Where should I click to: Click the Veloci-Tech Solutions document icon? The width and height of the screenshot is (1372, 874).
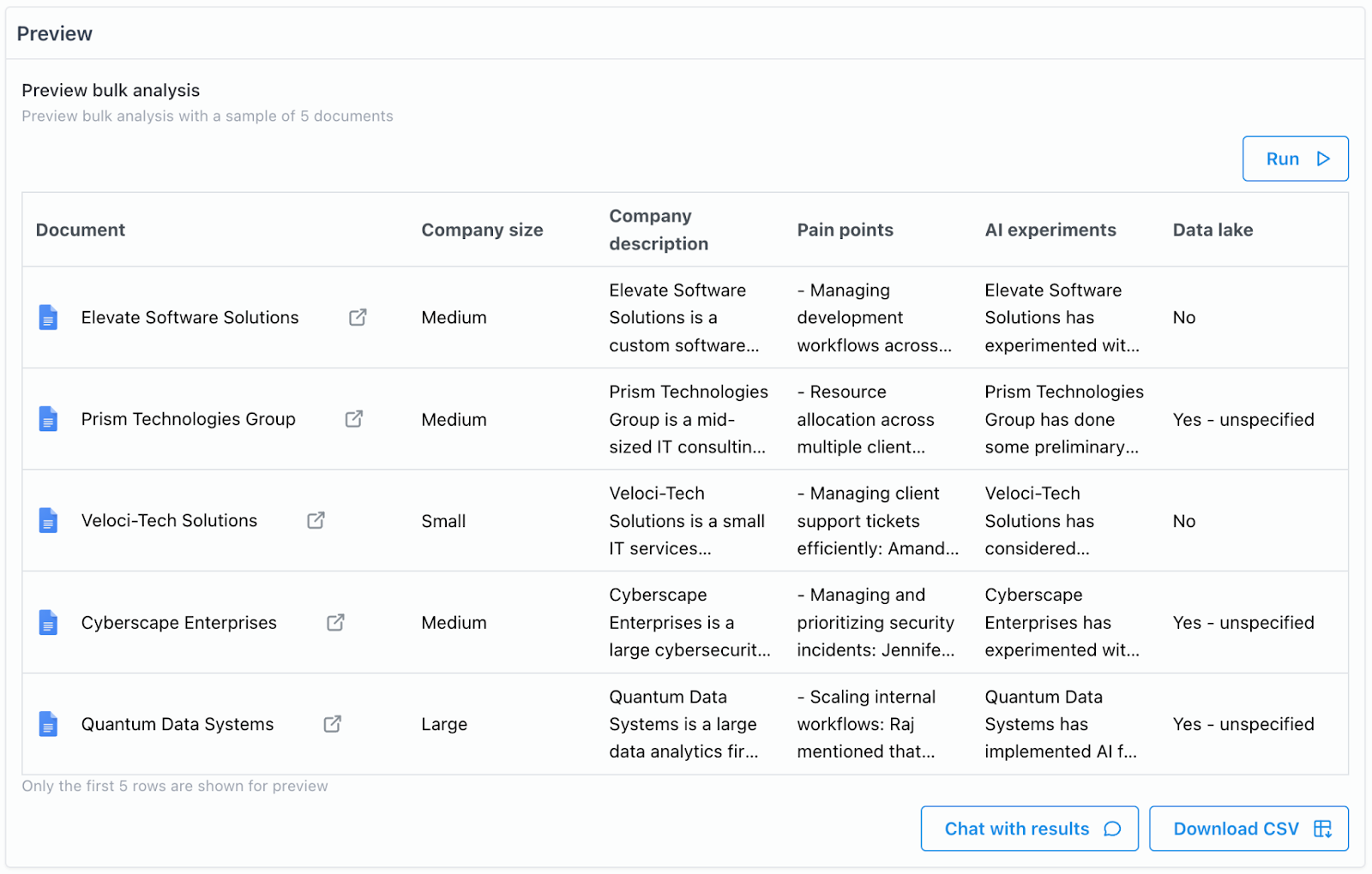[x=49, y=520]
